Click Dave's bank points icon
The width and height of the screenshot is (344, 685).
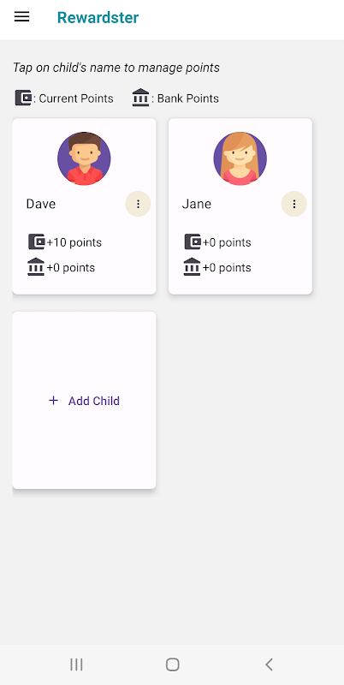pyautogui.click(x=36, y=267)
